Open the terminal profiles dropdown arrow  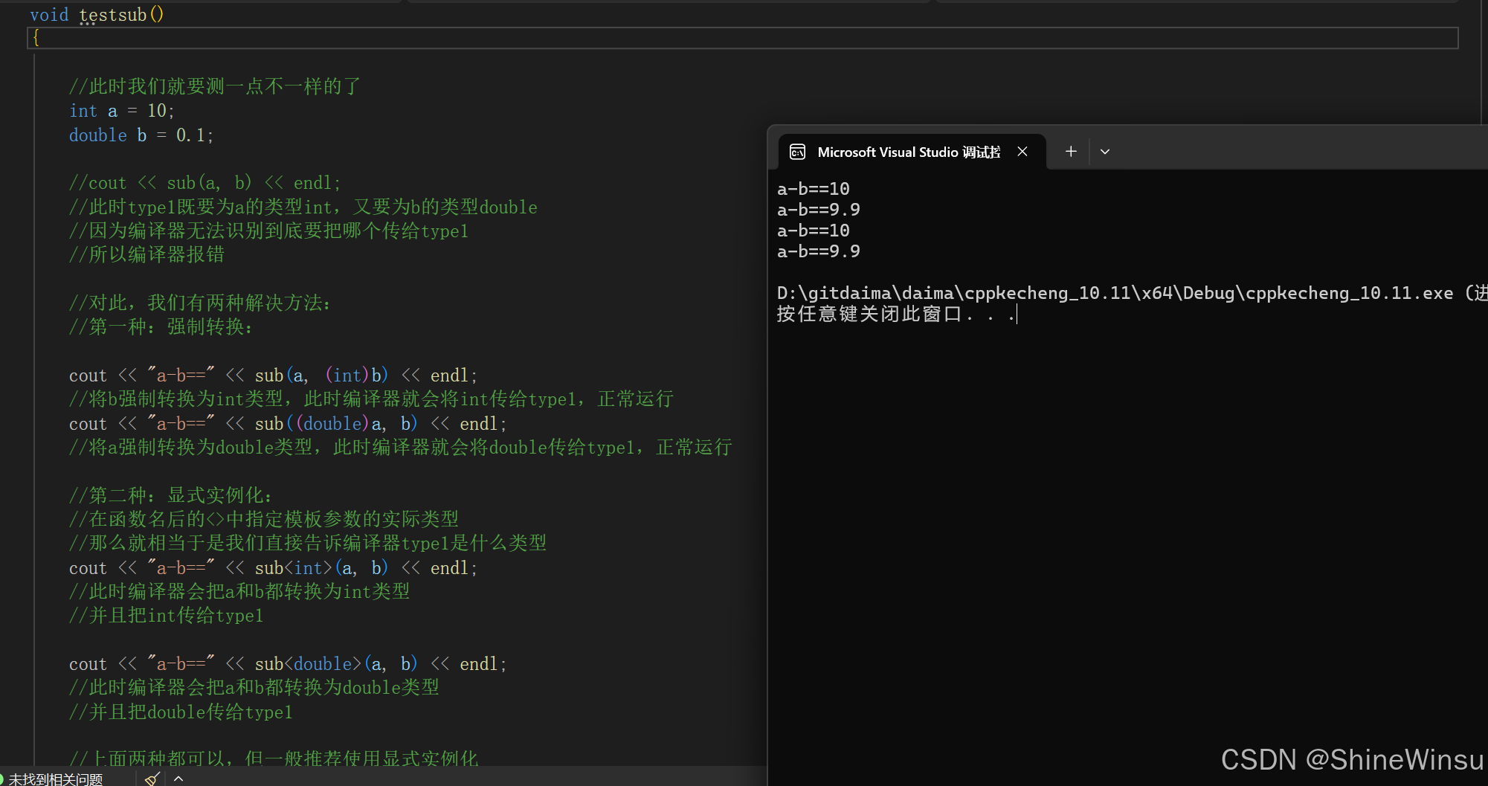[1105, 152]
